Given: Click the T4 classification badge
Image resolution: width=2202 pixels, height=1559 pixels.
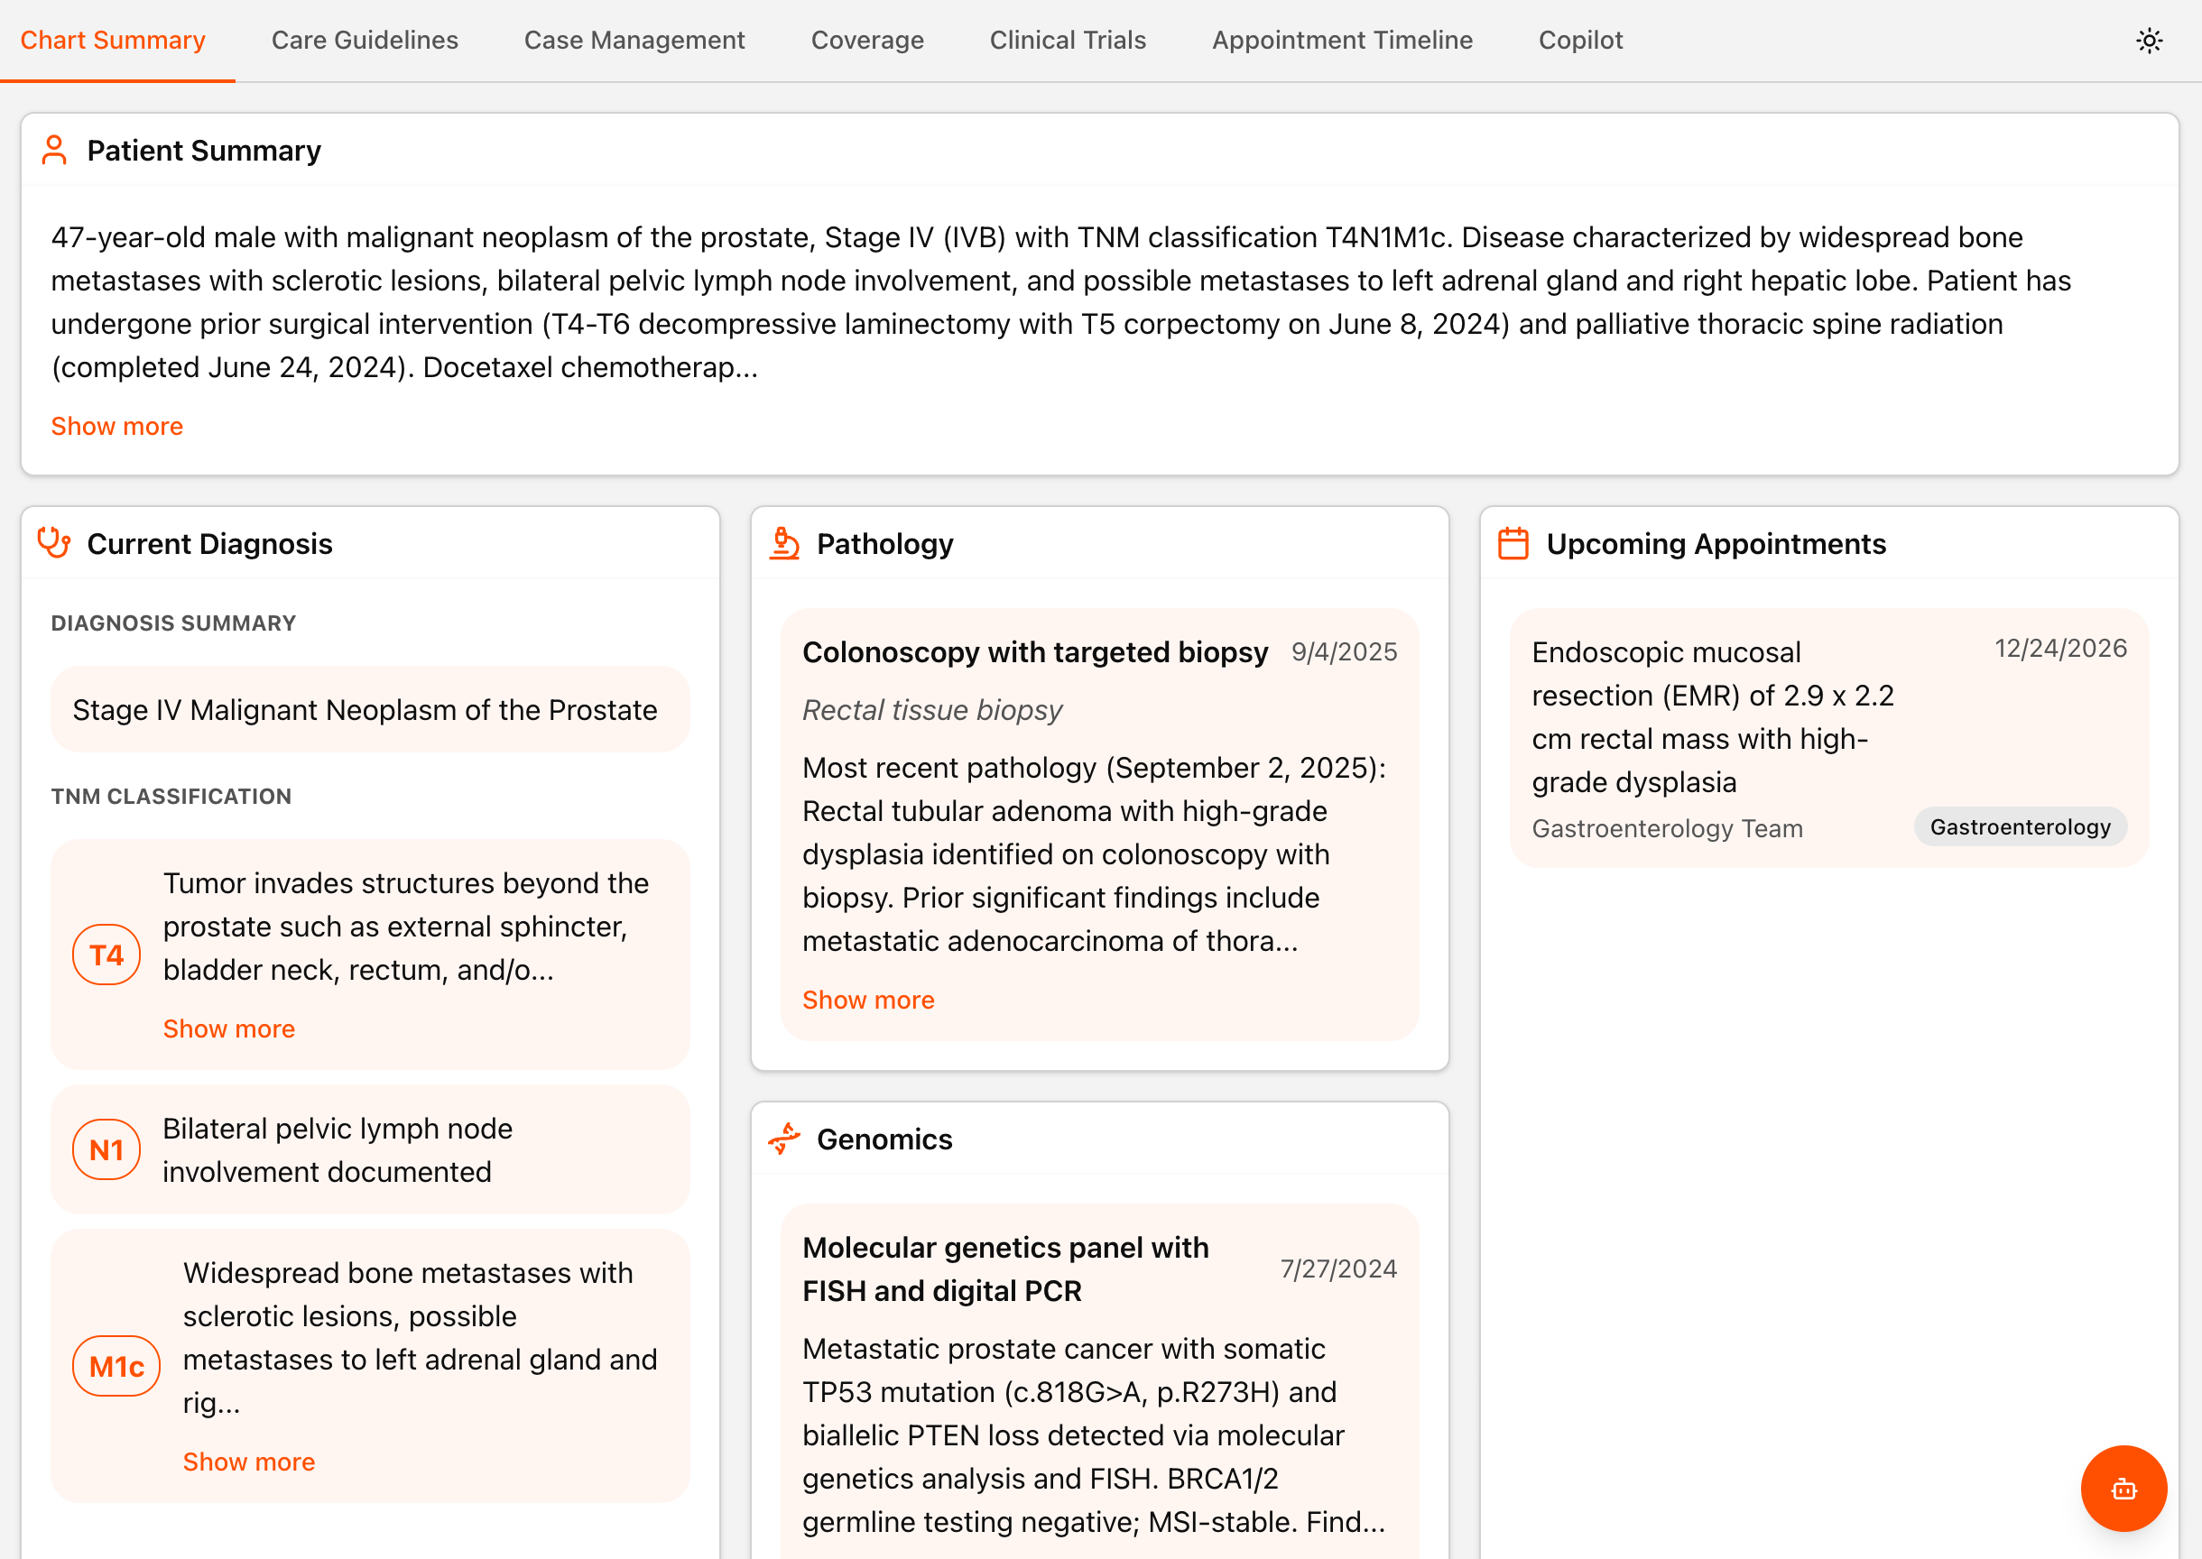Looking at the screenshot, I should 106,955.
